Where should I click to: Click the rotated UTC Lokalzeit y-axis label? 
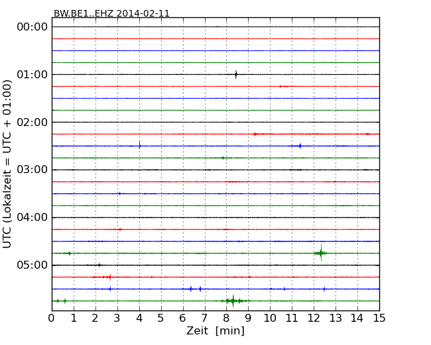[x=7, y=164]
